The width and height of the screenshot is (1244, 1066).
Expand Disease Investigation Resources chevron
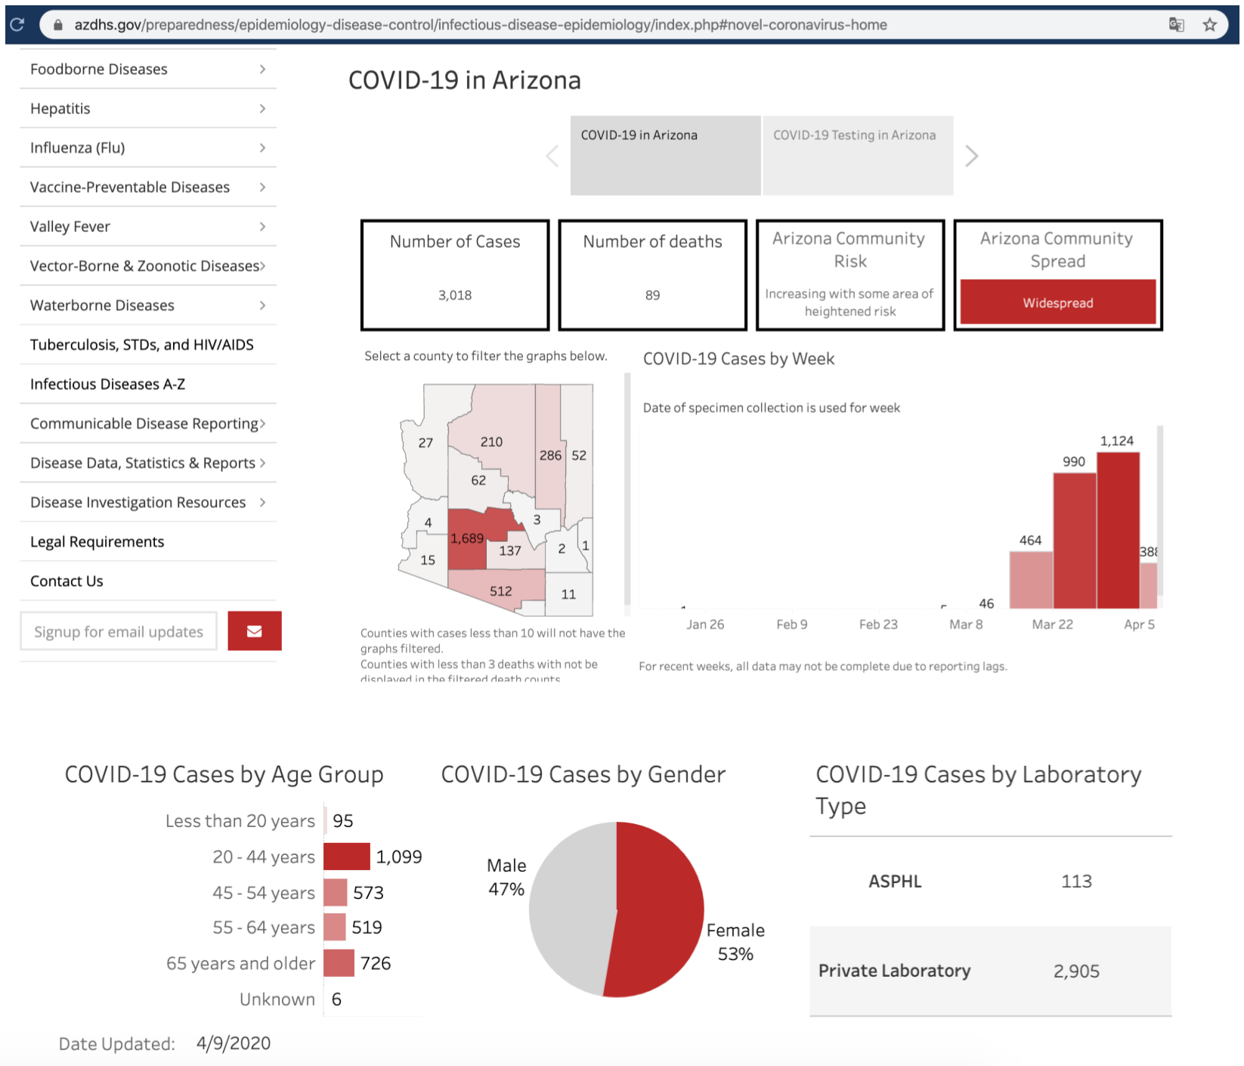pyautogui.click(x=262, y=502)
